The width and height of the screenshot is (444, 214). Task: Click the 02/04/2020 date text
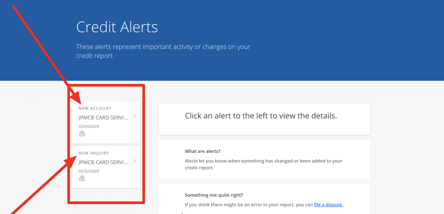(89, 126)
